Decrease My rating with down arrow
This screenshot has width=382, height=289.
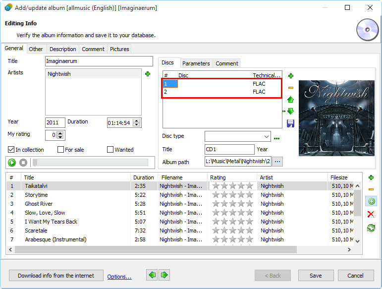pyautogui.click(x=60, y=137)
